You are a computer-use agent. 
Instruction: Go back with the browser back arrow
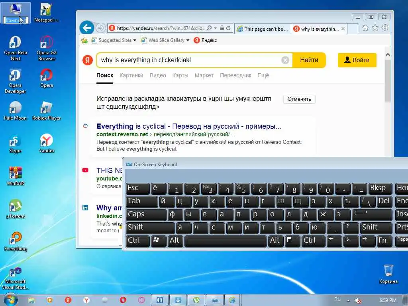86,27
